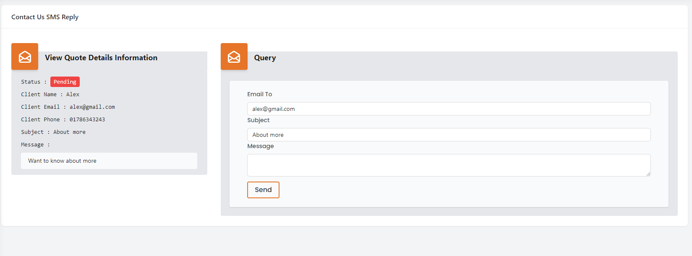Click the Subject label in the Query form
Image resolution: width=692 pixels, height=256 pixels.
[x=258, y=120]
